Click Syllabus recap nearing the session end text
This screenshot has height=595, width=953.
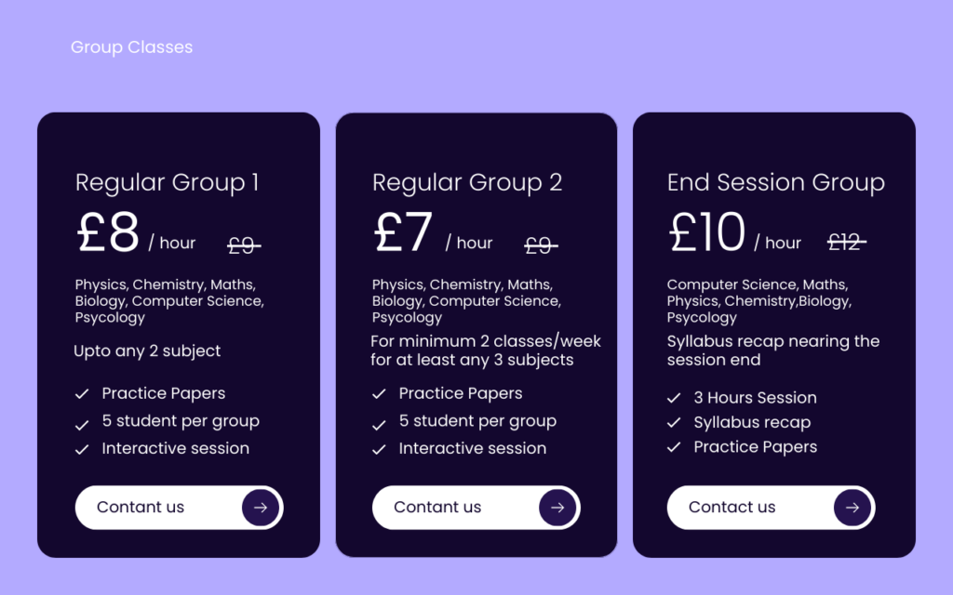(773, 350)
